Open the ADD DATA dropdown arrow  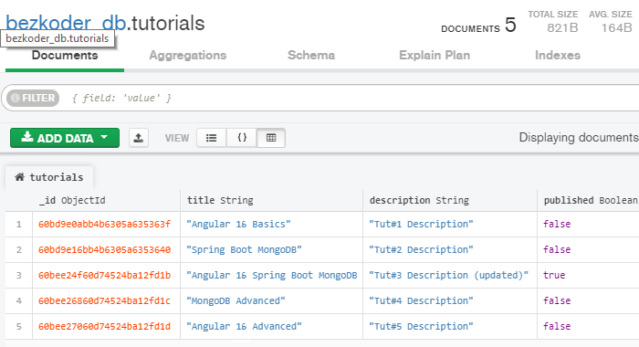pyautogui.click(x=104, y=137)
